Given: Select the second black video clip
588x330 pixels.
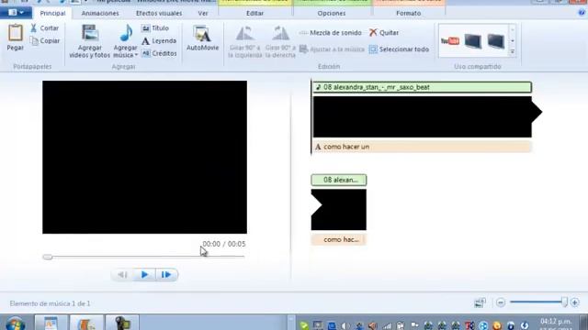Looking at the screenshot, I should pyautogui.click(x=339, y=210).
